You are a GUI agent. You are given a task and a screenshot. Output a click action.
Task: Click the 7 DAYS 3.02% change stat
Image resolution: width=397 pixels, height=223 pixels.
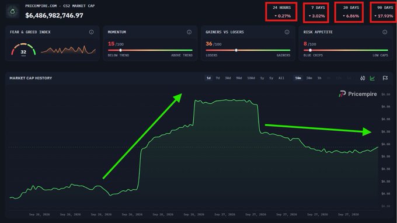[316, 12]
